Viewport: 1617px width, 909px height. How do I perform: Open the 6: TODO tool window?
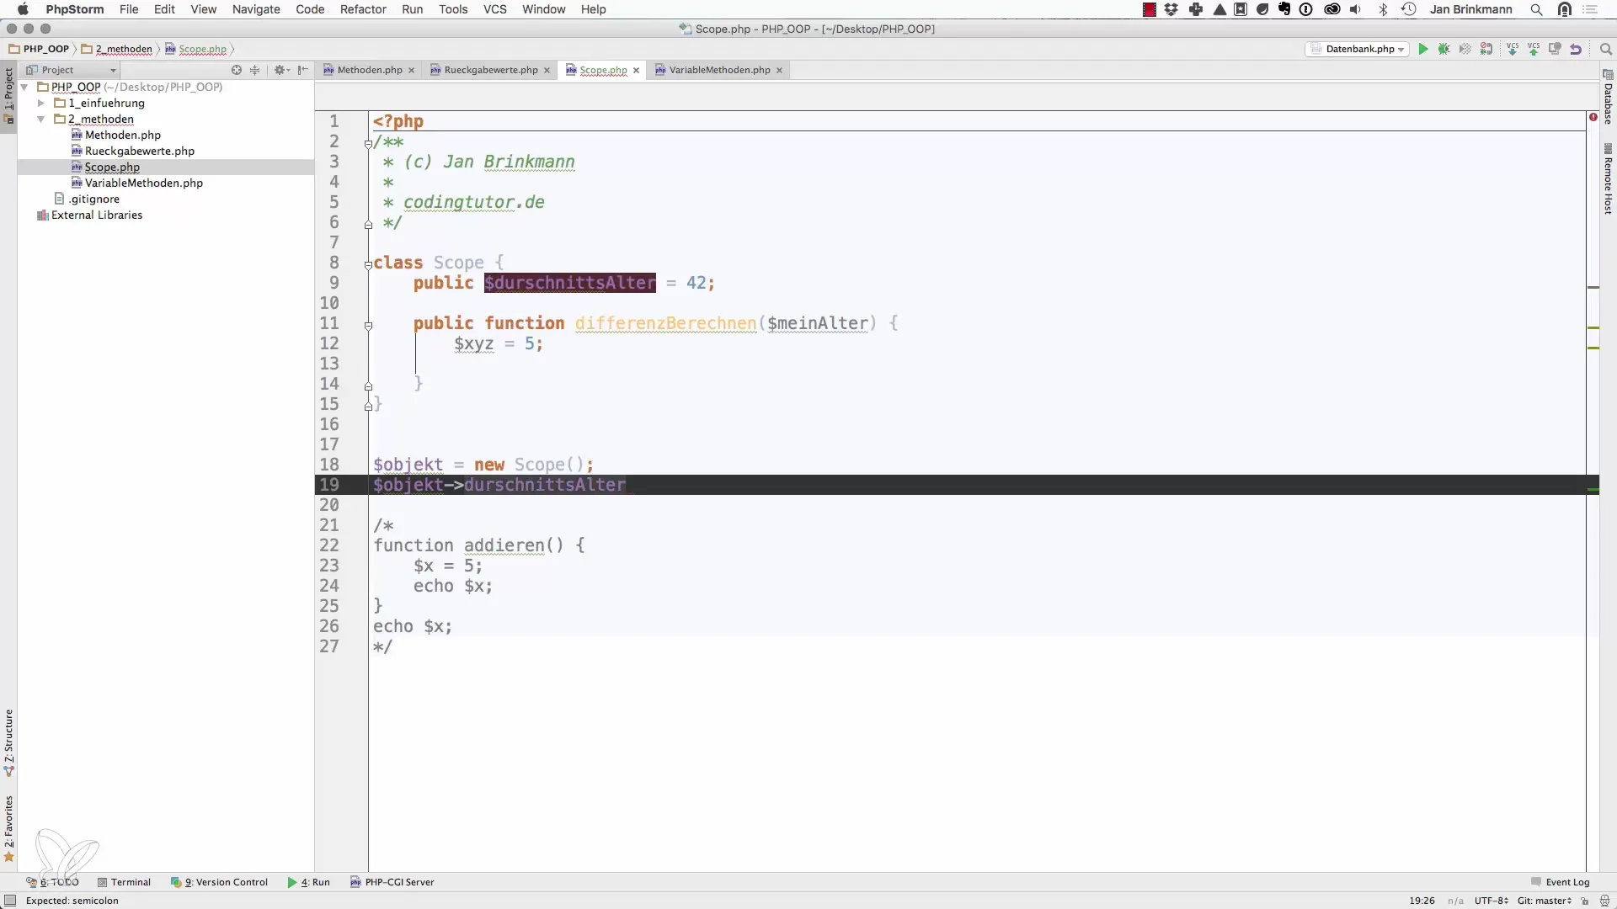(52, 882)
